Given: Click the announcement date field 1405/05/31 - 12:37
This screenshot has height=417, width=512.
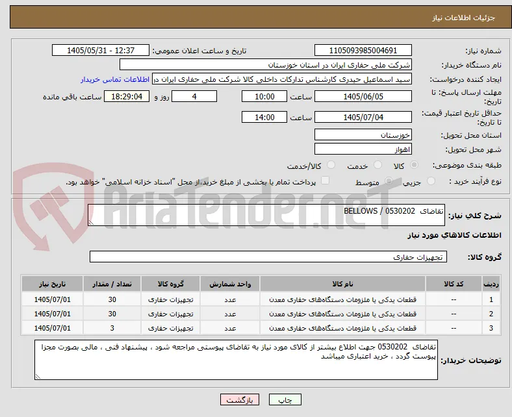Looking at the screenshot, I should 101,50.
